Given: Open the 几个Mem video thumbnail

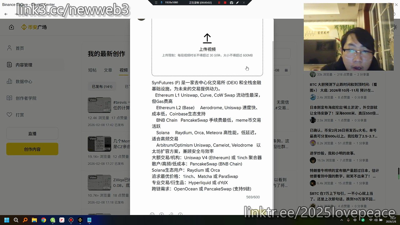Looking at the screenshot, I should point(99,144).
